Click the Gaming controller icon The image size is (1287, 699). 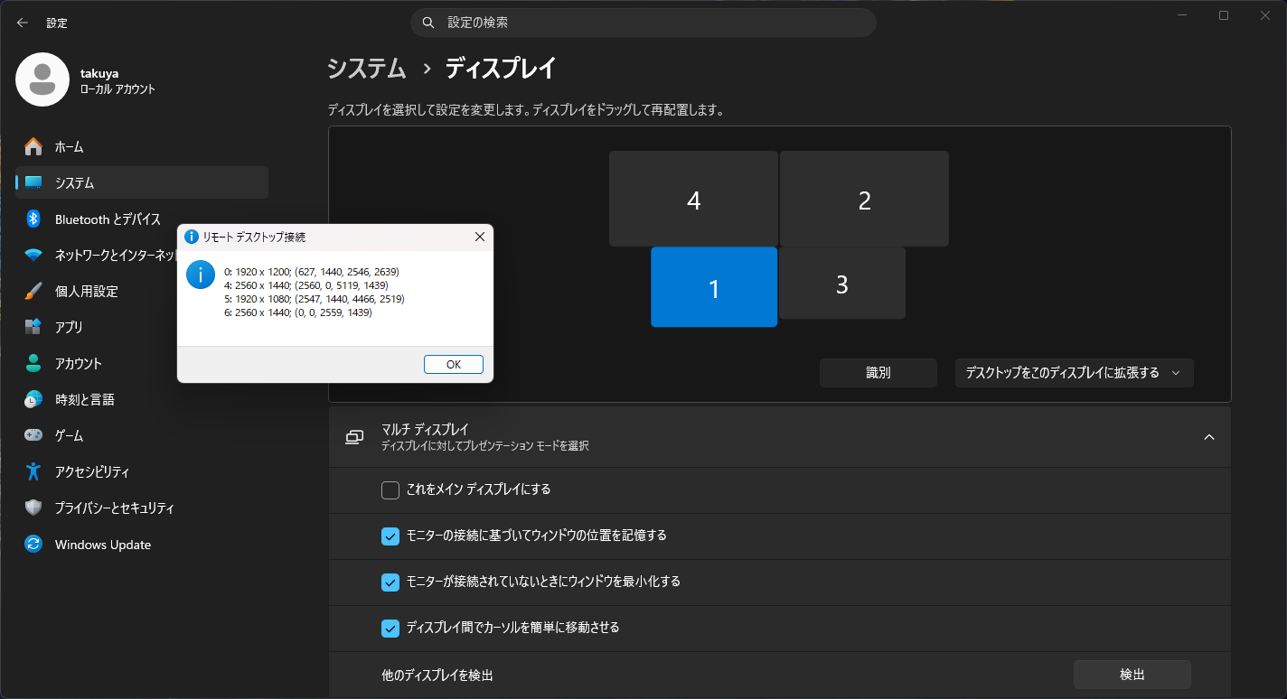[33, 435]
